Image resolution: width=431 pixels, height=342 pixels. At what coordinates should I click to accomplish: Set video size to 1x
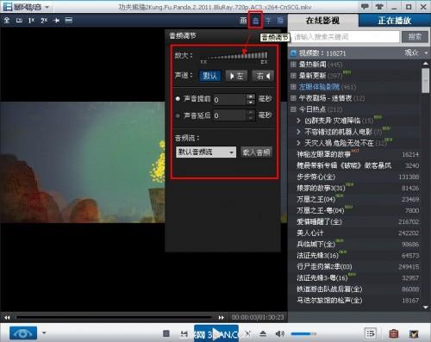(31, 21)
